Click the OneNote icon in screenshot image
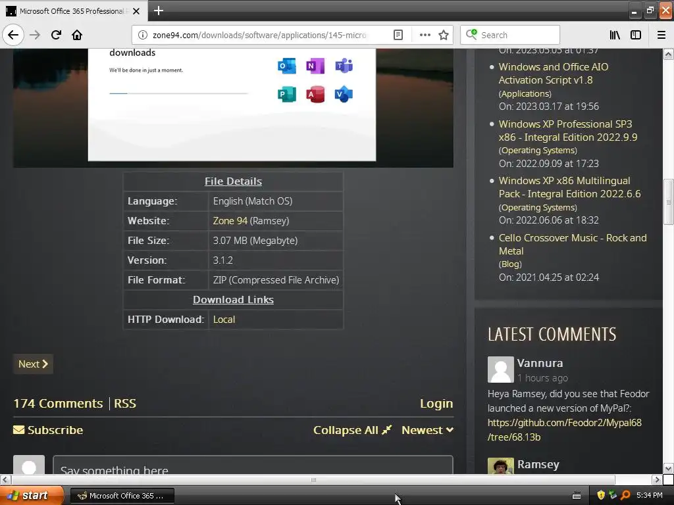The width and height of the screenshot is (674, 505). pos(315,66)
